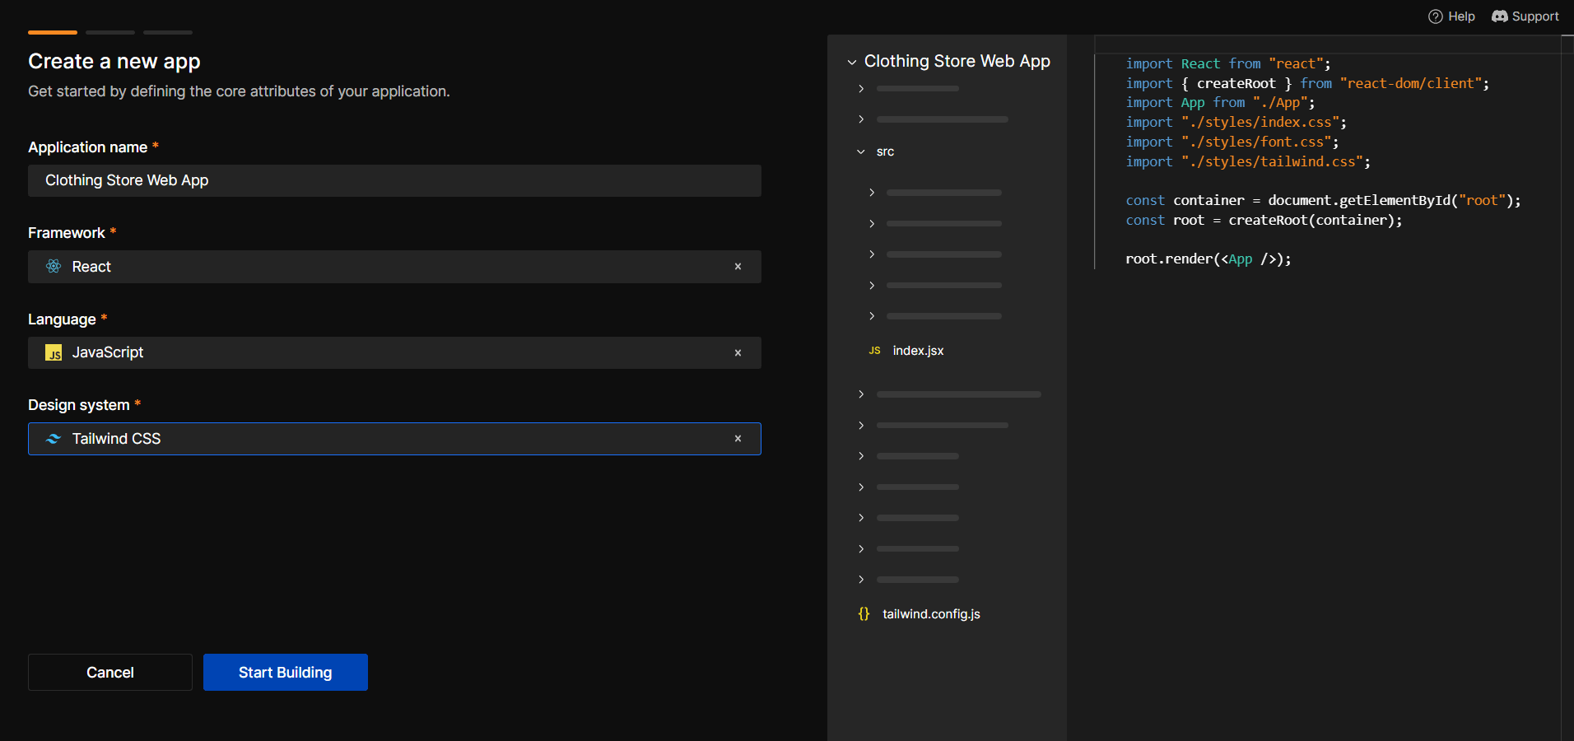Image resolution: width=1574 pixels, height=741 pixels.
Task: Click the first orange progress step indicator
Action: pos(53,32)
